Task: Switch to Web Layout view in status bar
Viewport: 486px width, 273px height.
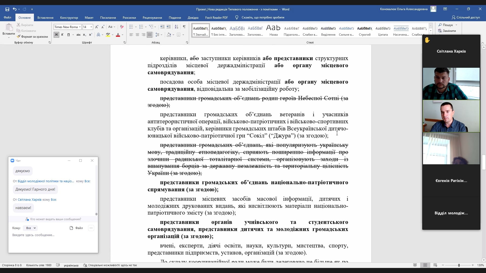Action: click(435, 265)
